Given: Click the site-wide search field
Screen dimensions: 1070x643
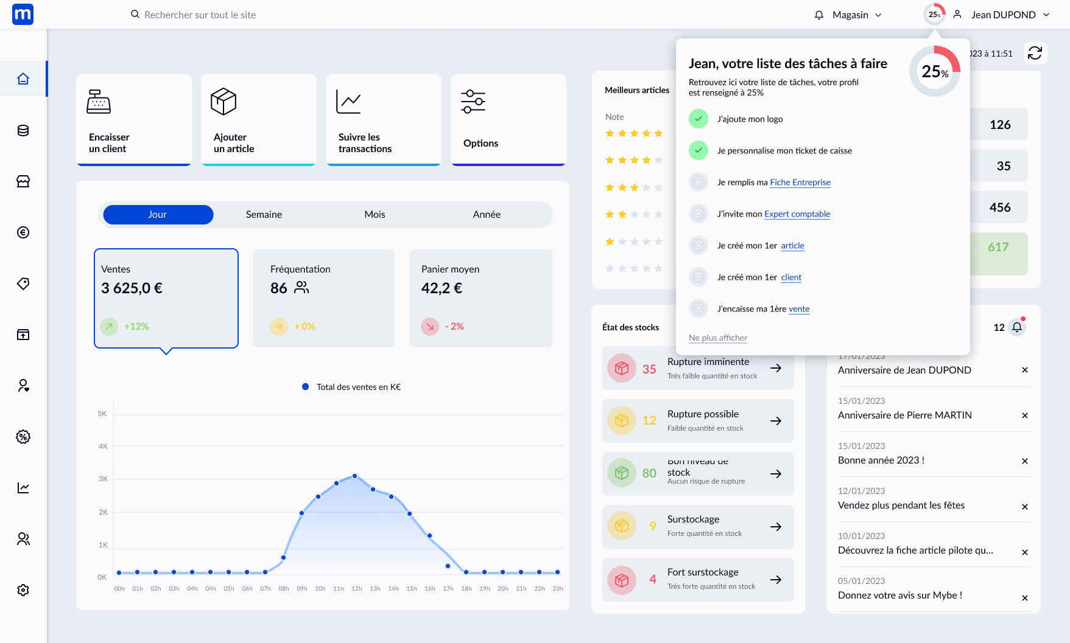Looking at the screenshot, I should point(200,15).
